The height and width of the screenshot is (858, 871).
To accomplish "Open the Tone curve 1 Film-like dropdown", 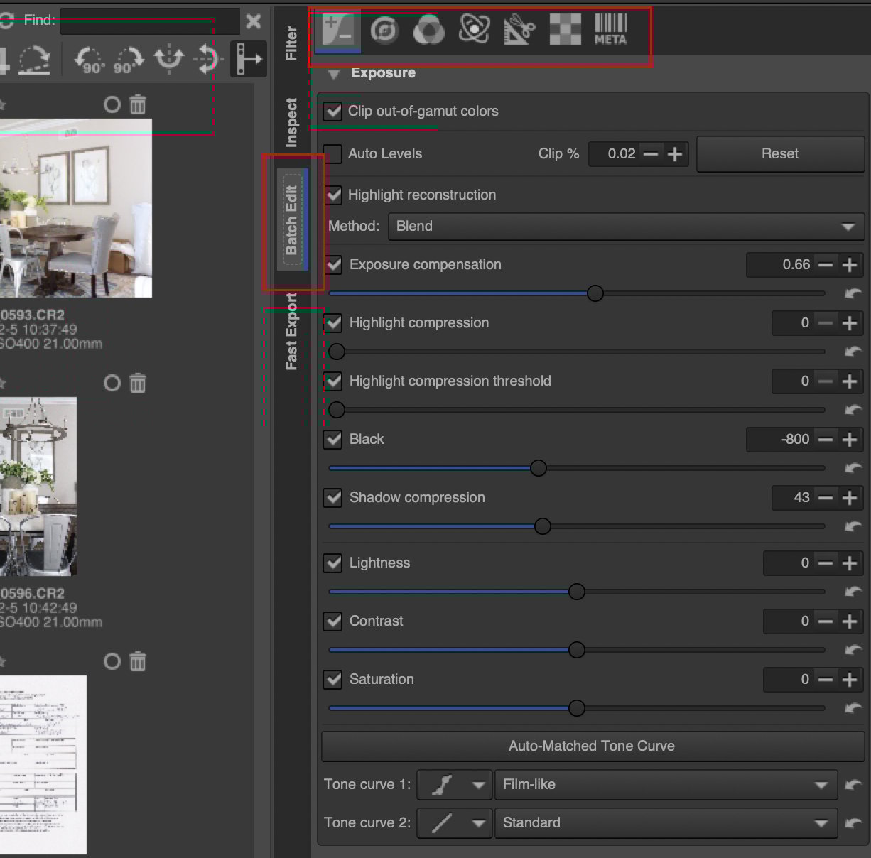I will [x=664, y=785].
